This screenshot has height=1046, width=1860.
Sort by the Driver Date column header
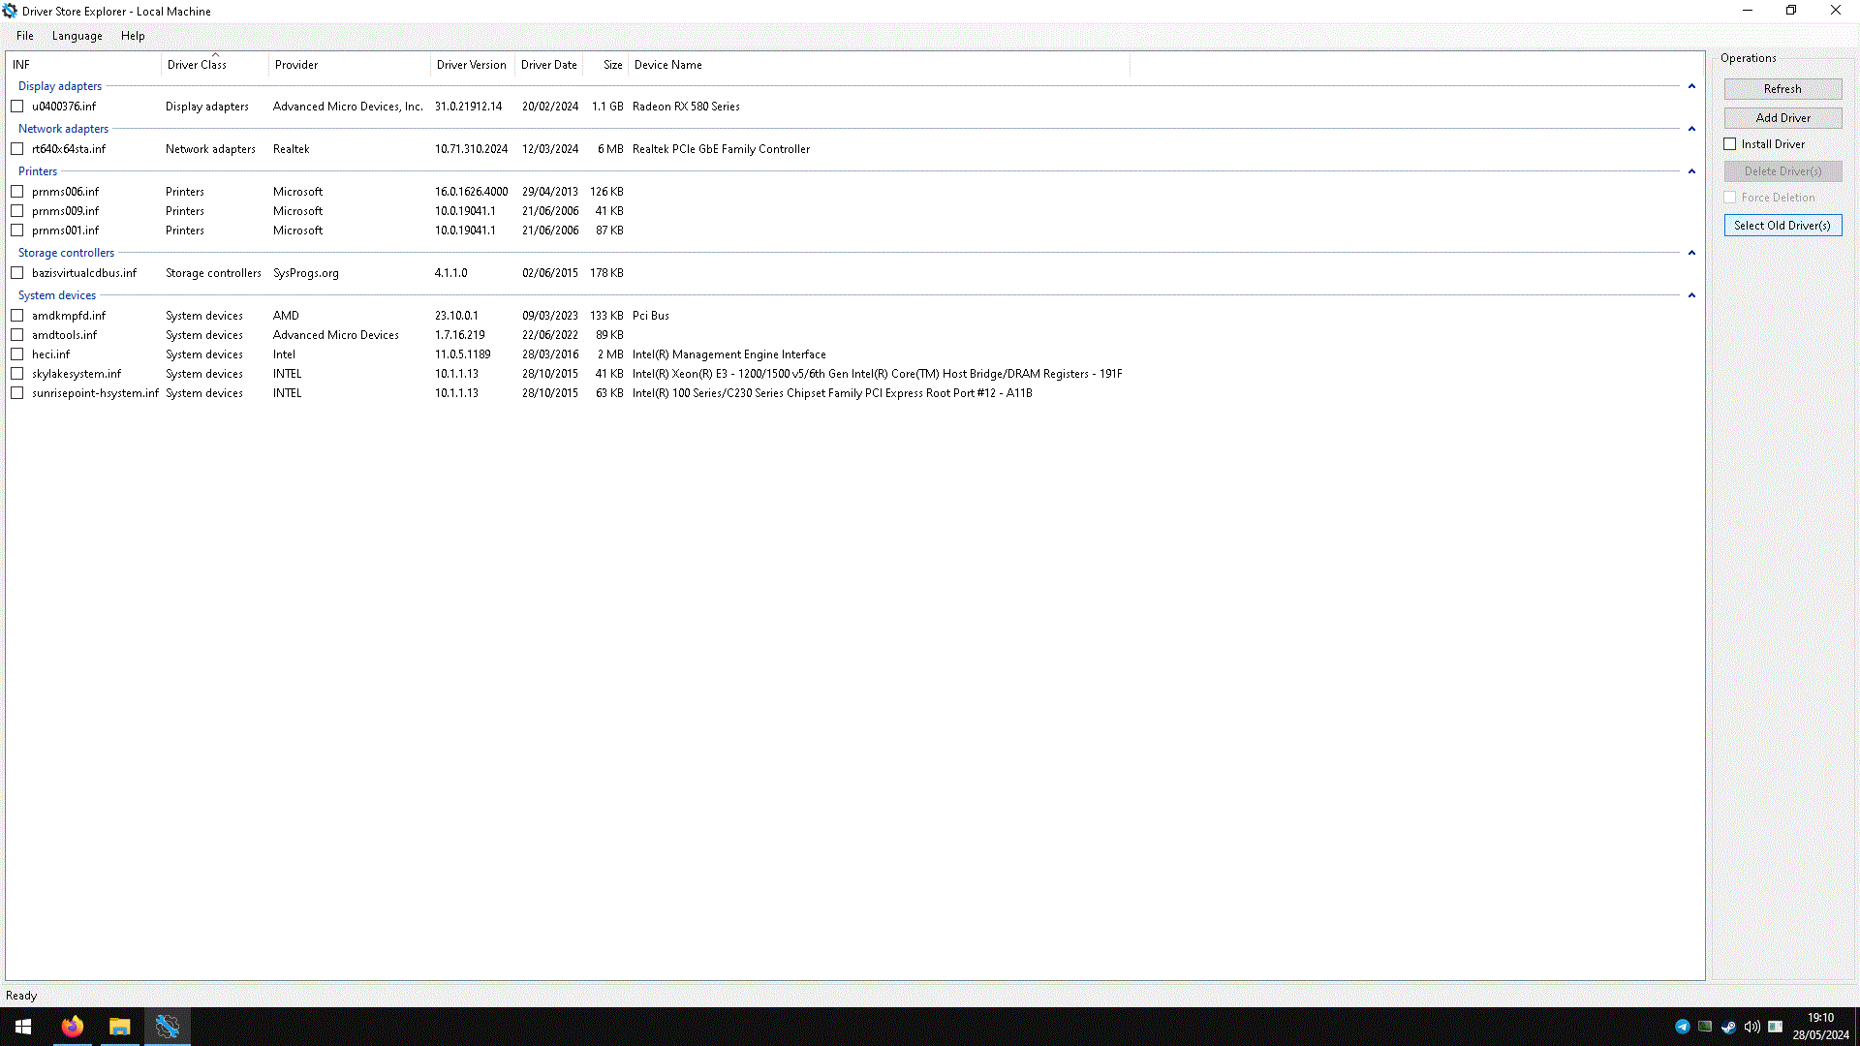click(x=548, y=65)
